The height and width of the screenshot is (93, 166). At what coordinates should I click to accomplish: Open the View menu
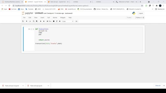36,18
